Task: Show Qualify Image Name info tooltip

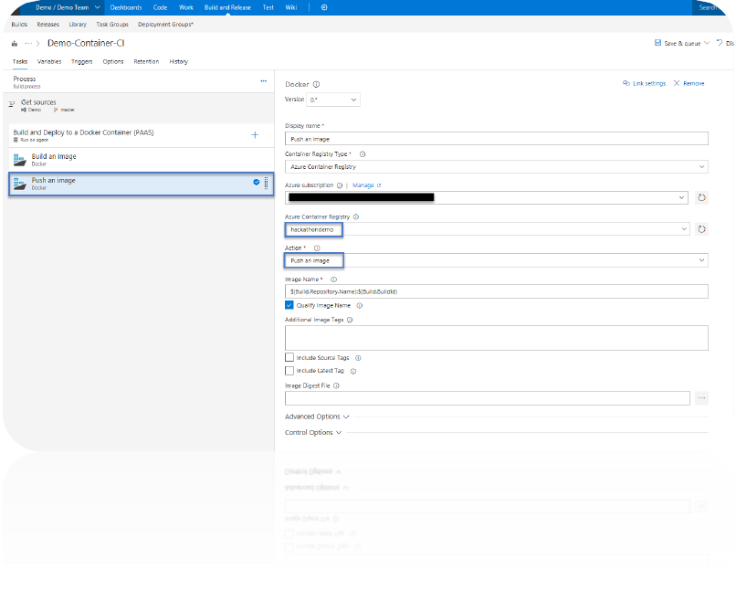Action: tap(360, 306)
